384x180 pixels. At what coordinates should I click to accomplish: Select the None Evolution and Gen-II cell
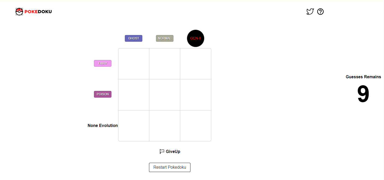tap(196, 126)
